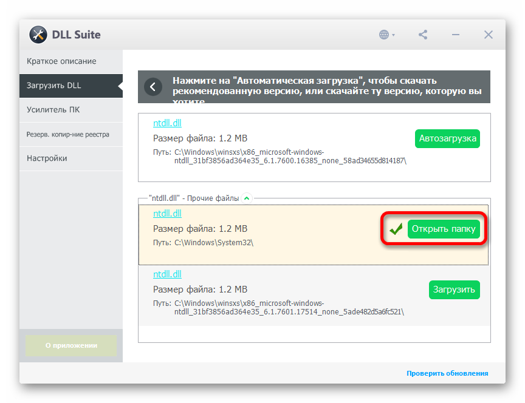Open the language globe dropdown
This screenshot has height=403, width=525.
point(386,35)
